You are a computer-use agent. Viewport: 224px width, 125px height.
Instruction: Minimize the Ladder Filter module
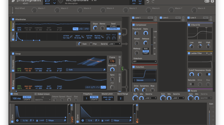209,54
